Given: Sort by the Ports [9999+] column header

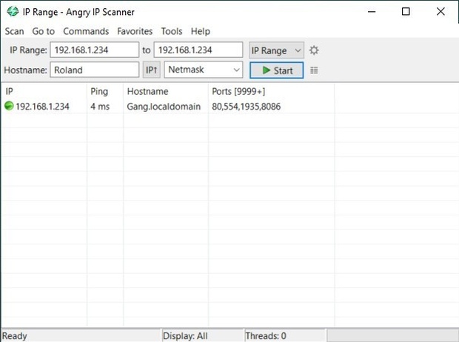Looking at the screenshot, I should [x=272, y=91].
